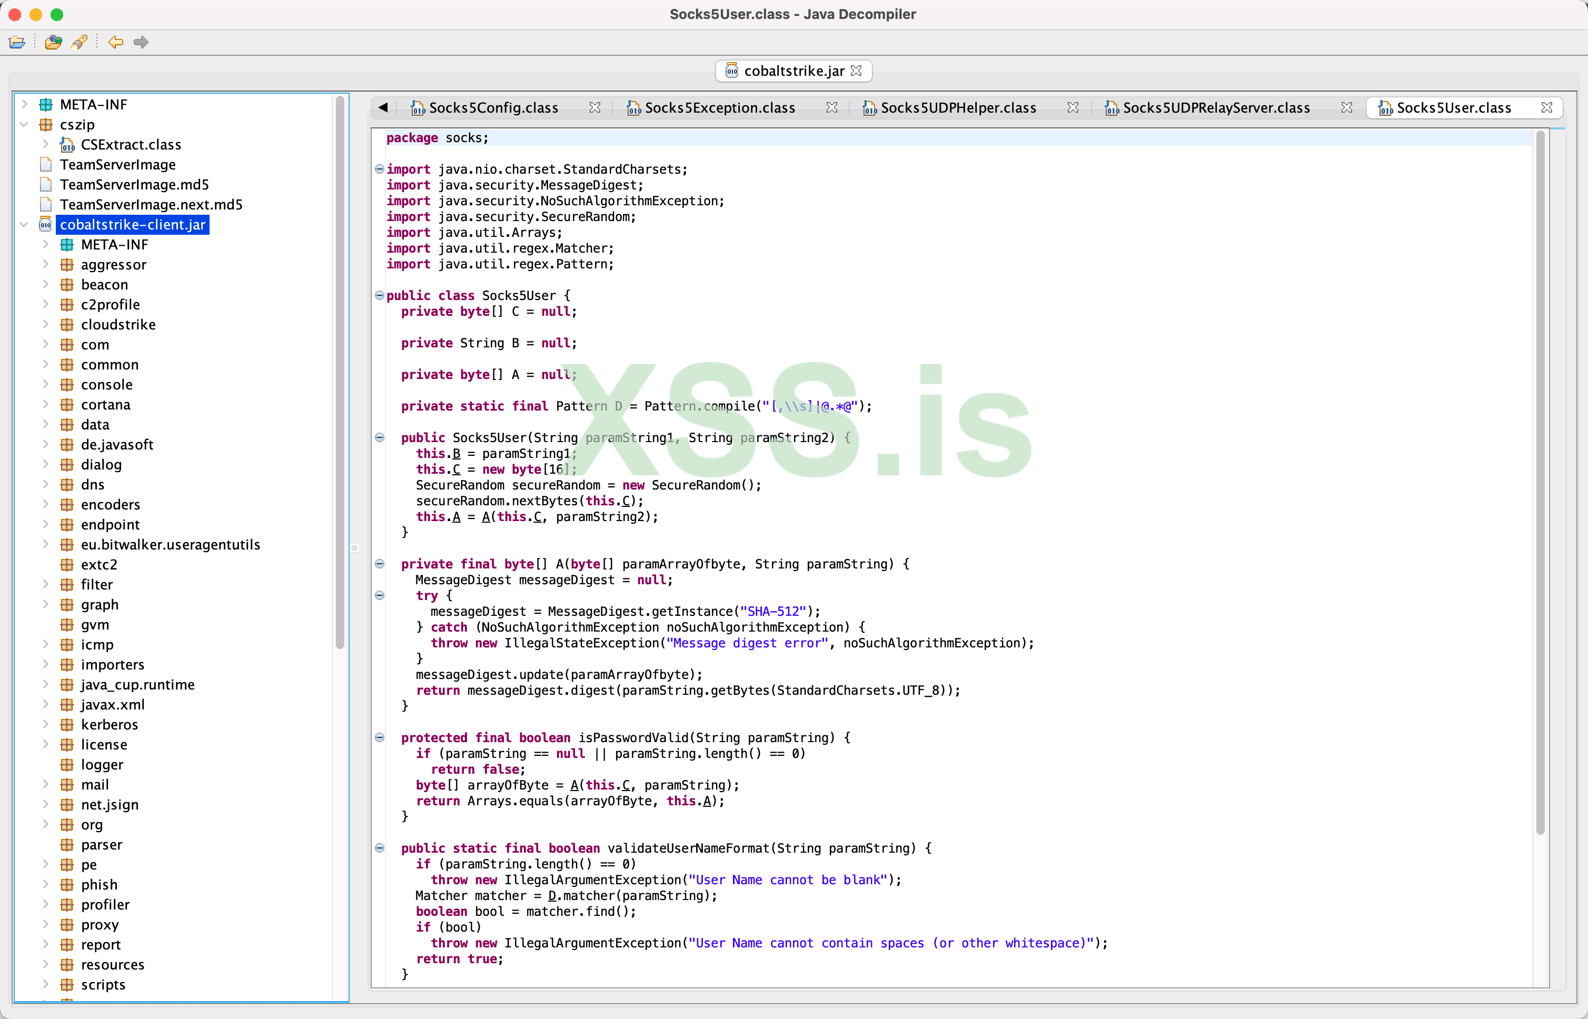Viewport: 1588px width, 1019px height.
Task: Click the Open File toolbar icon
Action: click(x=16, y=42)
